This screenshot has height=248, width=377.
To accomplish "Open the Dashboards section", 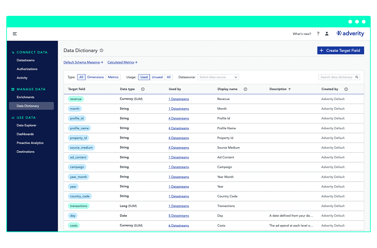I will coord(25,134).
